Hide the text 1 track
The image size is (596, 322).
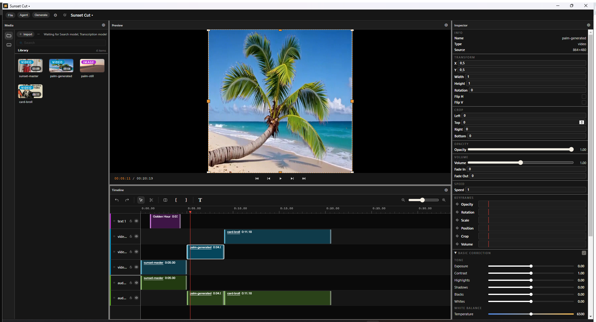point(136,221)
